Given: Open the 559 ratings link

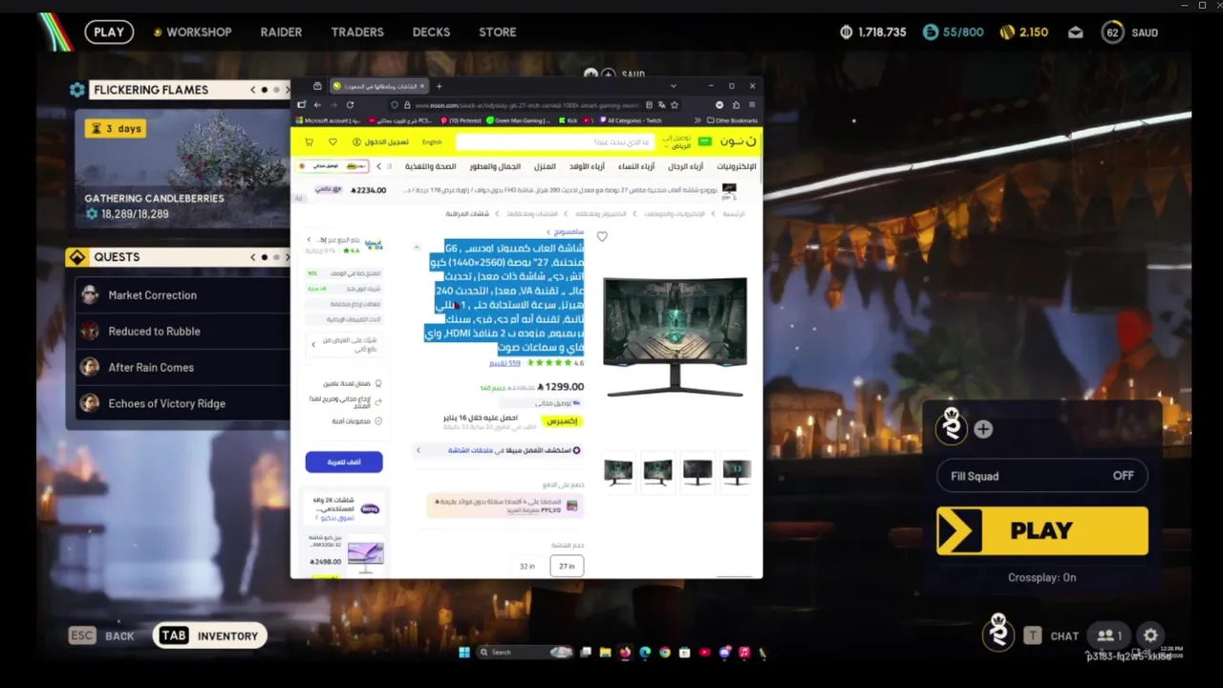Looking at the screenshot, I should 504,363.
